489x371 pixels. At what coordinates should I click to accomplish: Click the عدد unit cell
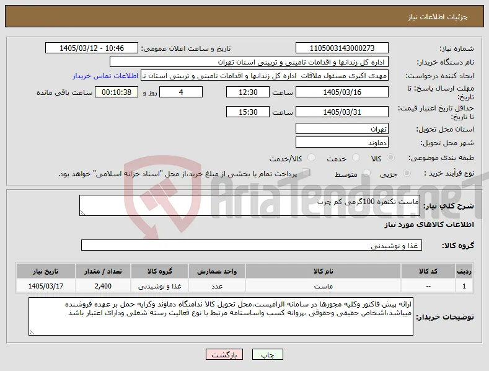(217, 286)
